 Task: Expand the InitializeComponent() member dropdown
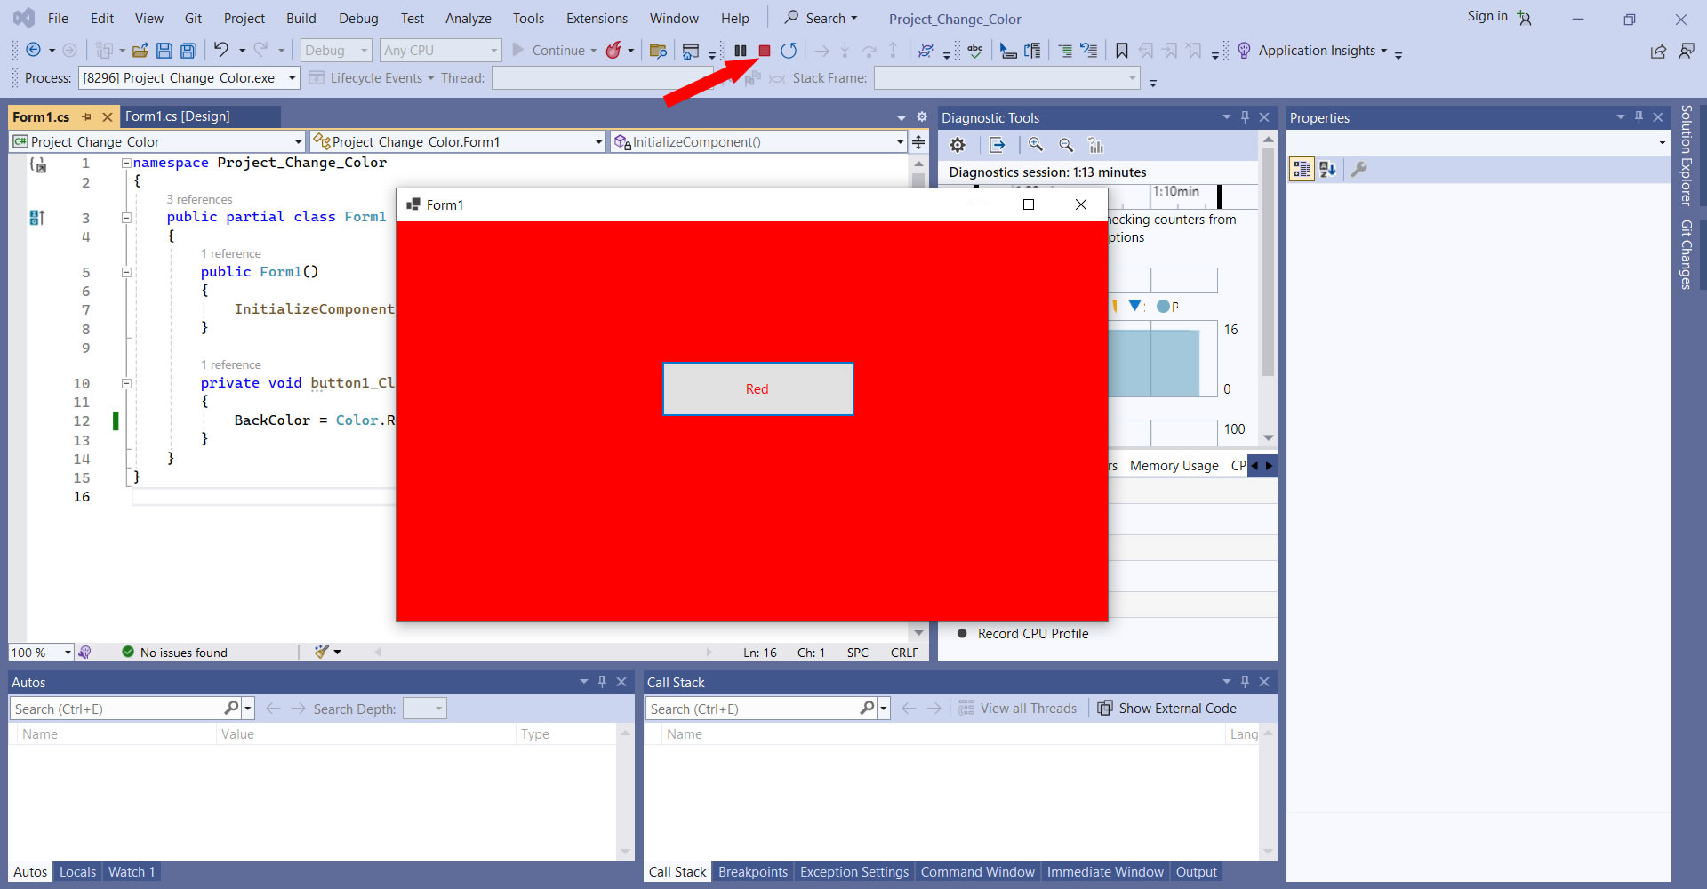(x=900, y=142)
